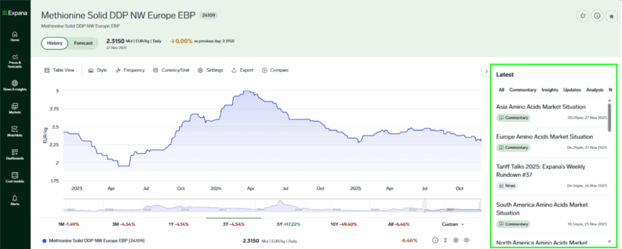This screenshot has width=622, height=249.
Task: Set a price alert with bell-plus icon
Action: [x=583, y=16]
